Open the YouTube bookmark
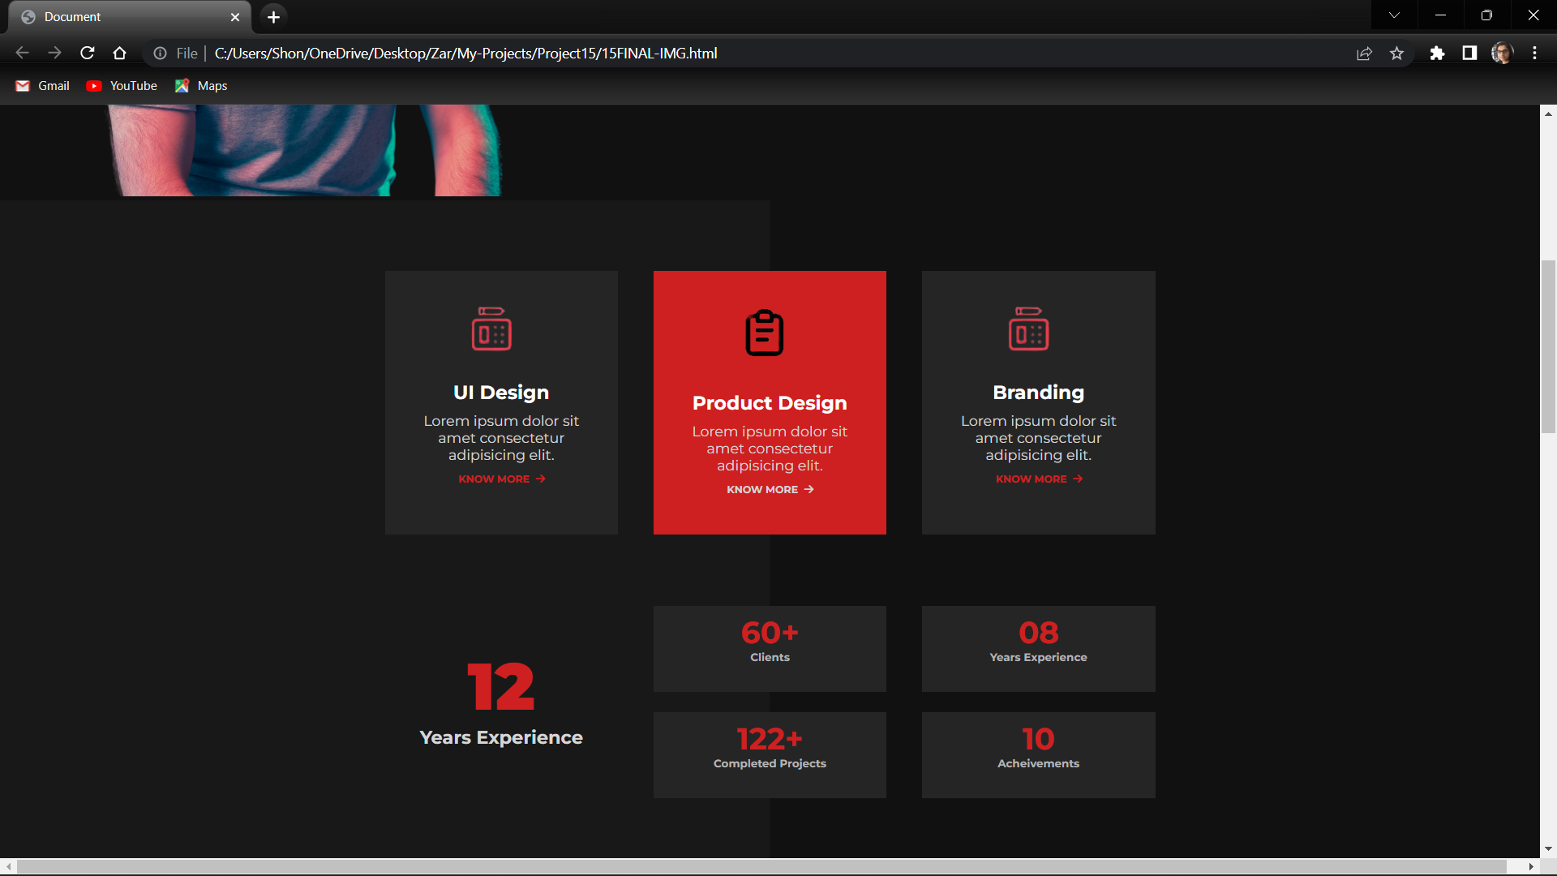This screenshot has height=876, width=1557. pos(121,85)
